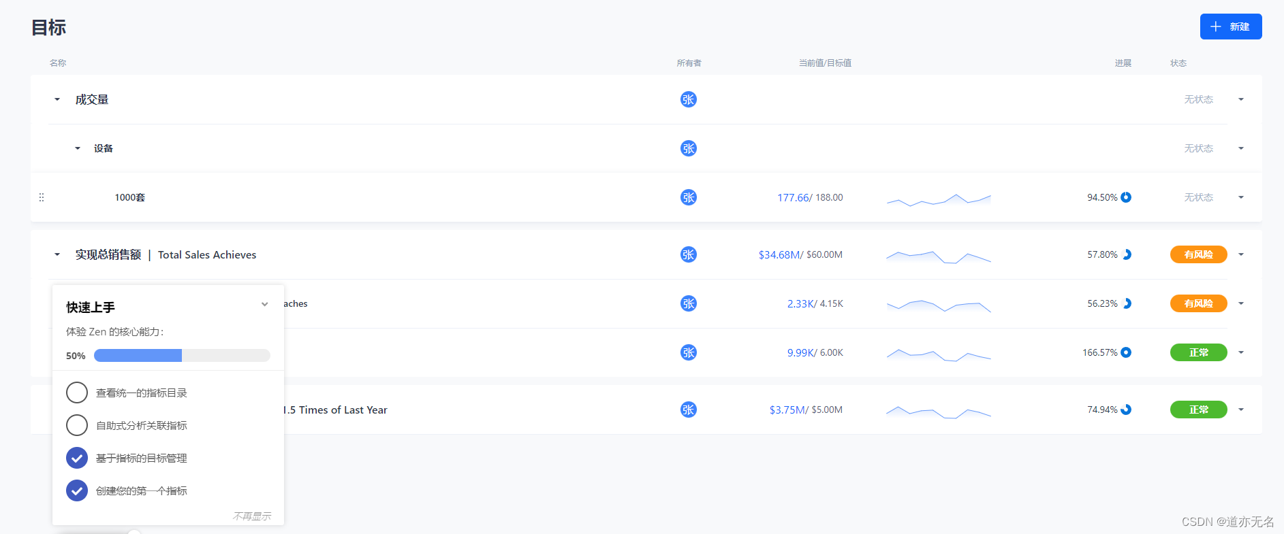Click 正常 status badge on 9.99K row
The height and width of the screenshot is (534, 1284).
pos(1198,352)
